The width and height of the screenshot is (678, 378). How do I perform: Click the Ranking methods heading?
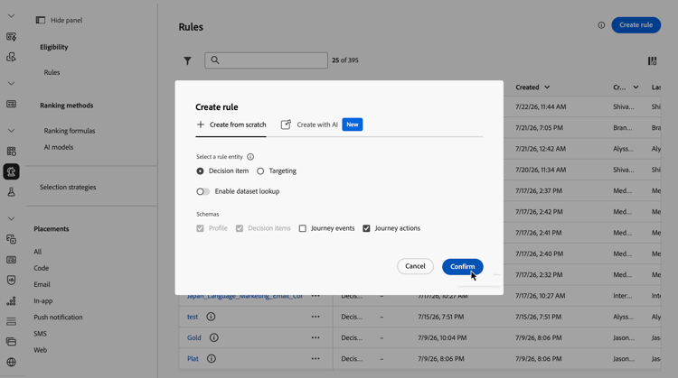coord(67,106)
